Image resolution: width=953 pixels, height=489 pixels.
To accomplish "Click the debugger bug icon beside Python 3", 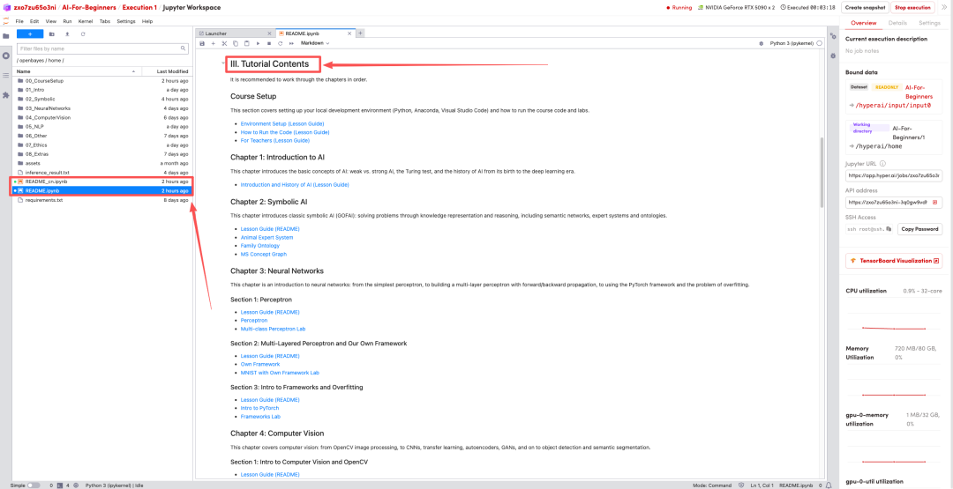I will click(x=761, y=44).
